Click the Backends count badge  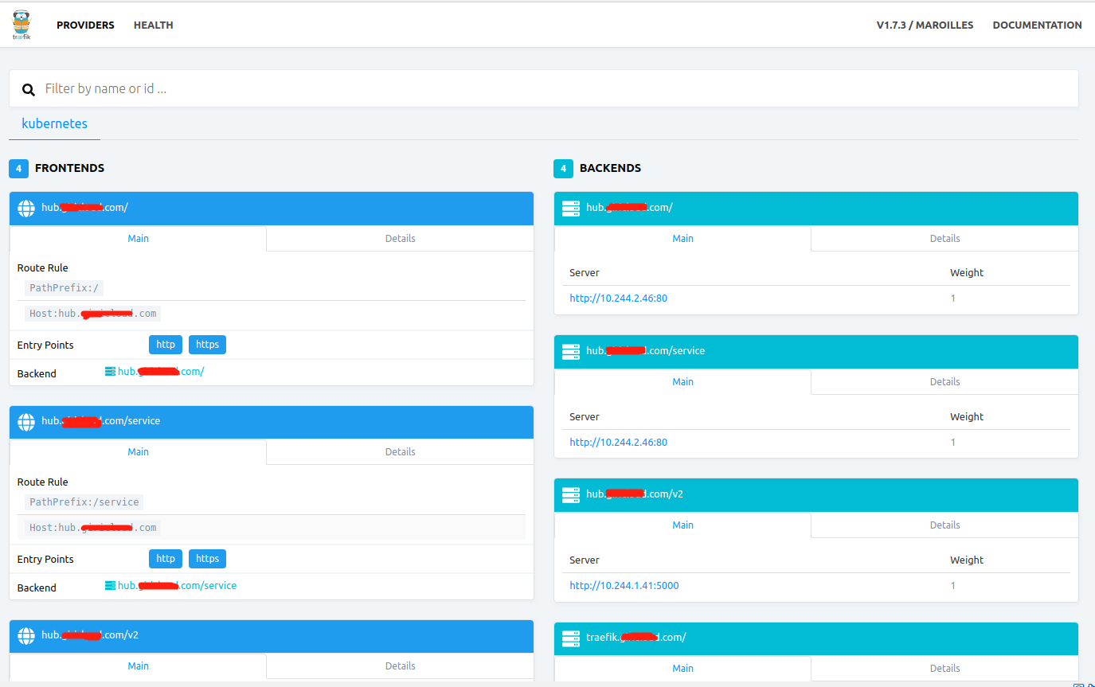(x=563, y=169)
